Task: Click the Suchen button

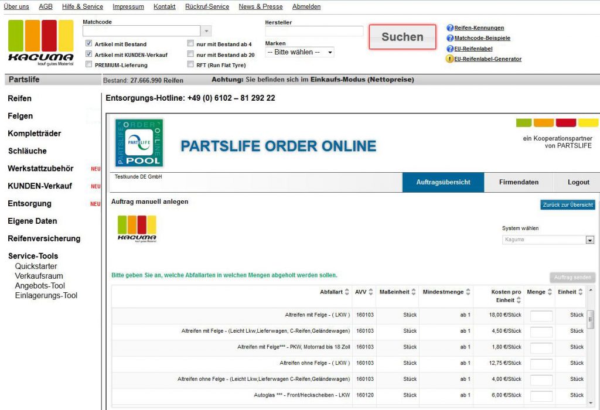Action: 402,37
